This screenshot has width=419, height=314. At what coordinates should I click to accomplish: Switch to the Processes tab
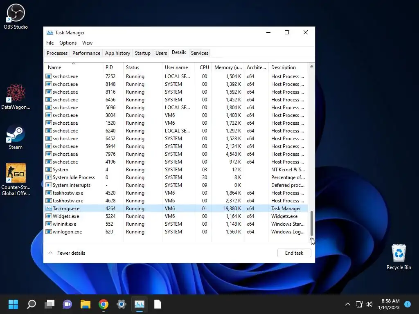pos(57,53)
